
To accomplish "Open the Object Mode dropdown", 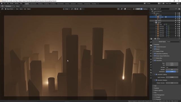I will coord(10,9).
